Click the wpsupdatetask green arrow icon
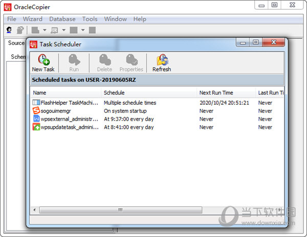This screenshot has height=237, width=307. click(36, 127)
